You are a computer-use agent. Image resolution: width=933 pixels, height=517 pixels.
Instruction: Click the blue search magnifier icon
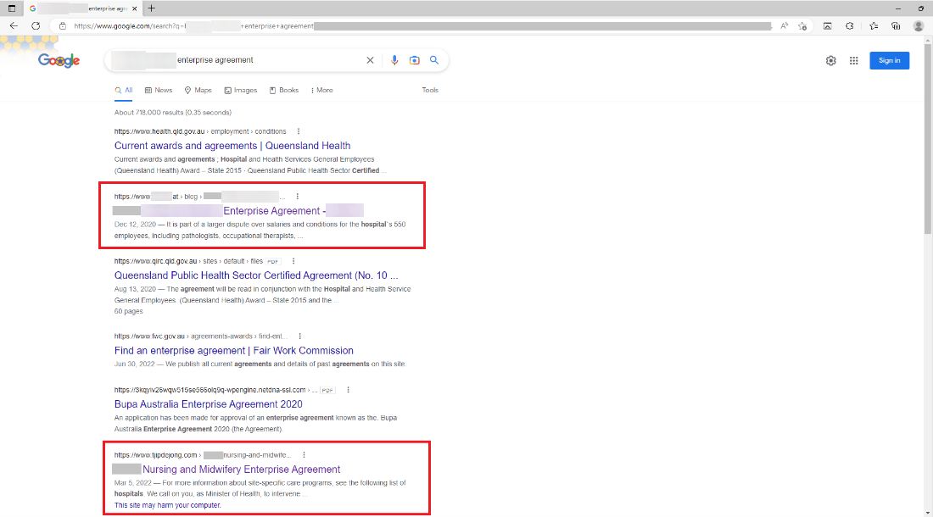tap(434, 60)
